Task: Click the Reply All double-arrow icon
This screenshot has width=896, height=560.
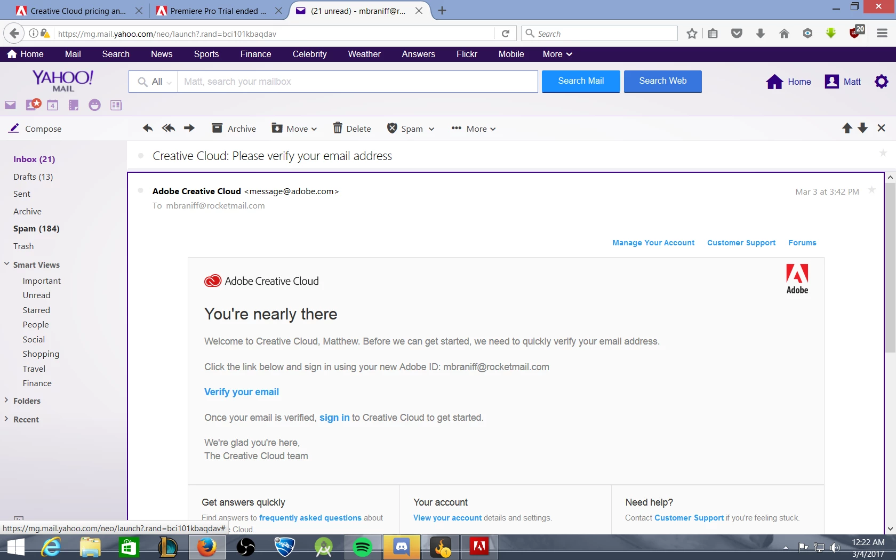Action: (x=169, y=128)
